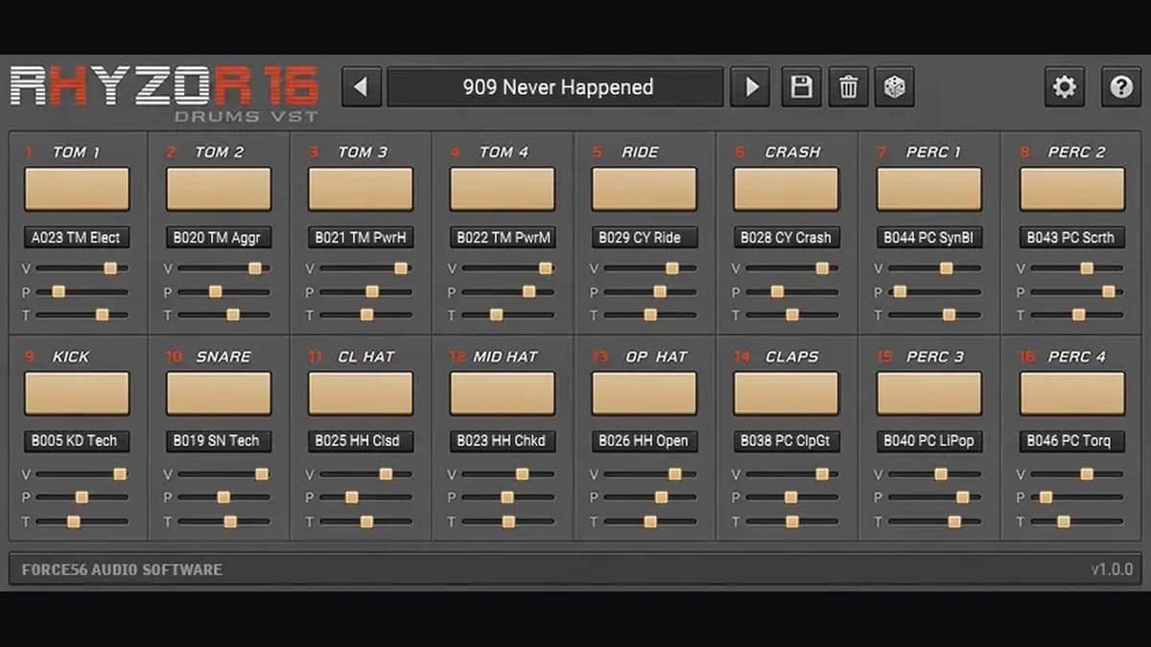Open the 'B023 HH Chkd' sample selector

point(503,441)
